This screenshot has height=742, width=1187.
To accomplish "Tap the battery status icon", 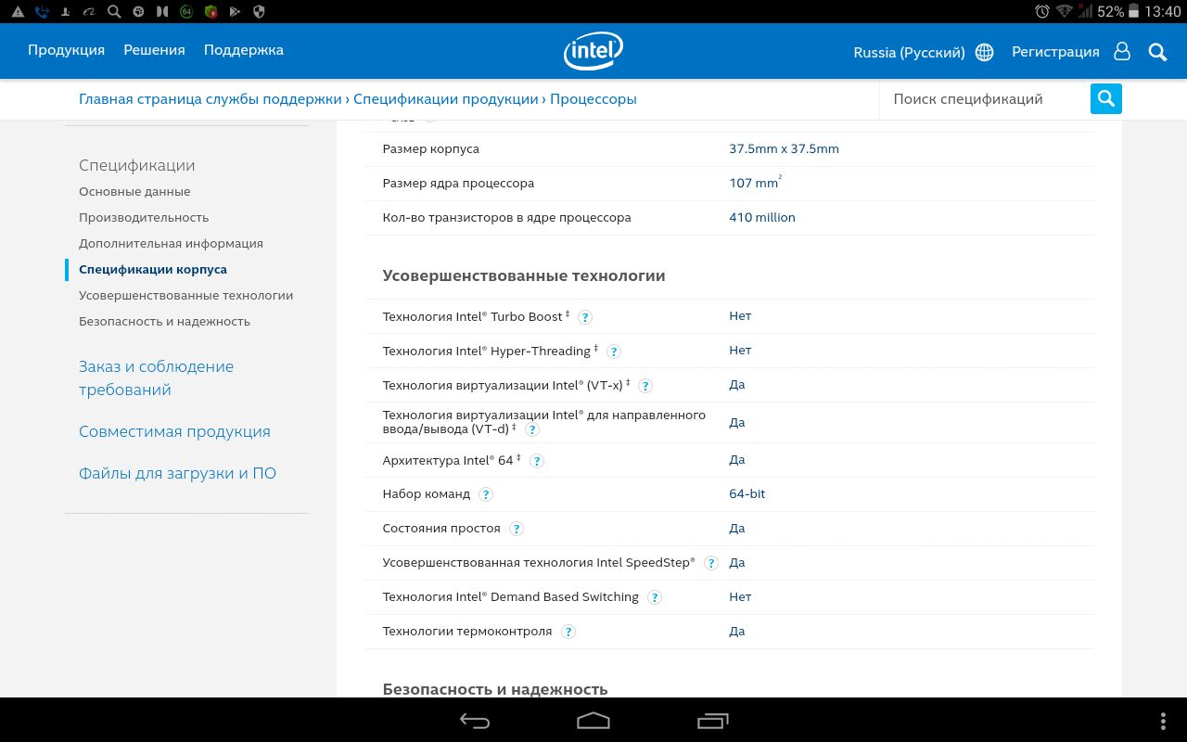I will 1134,11.
